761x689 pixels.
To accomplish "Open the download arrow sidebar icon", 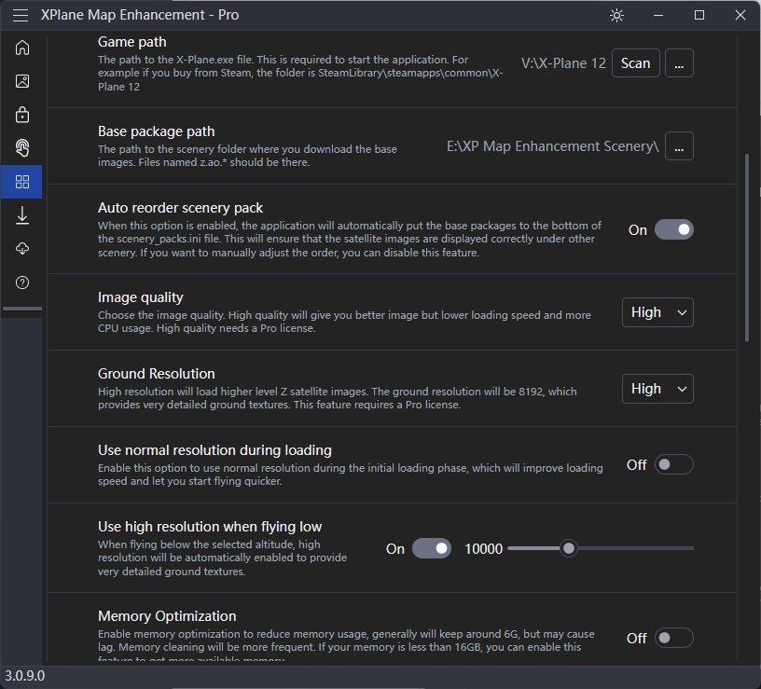I will [22, 215].
